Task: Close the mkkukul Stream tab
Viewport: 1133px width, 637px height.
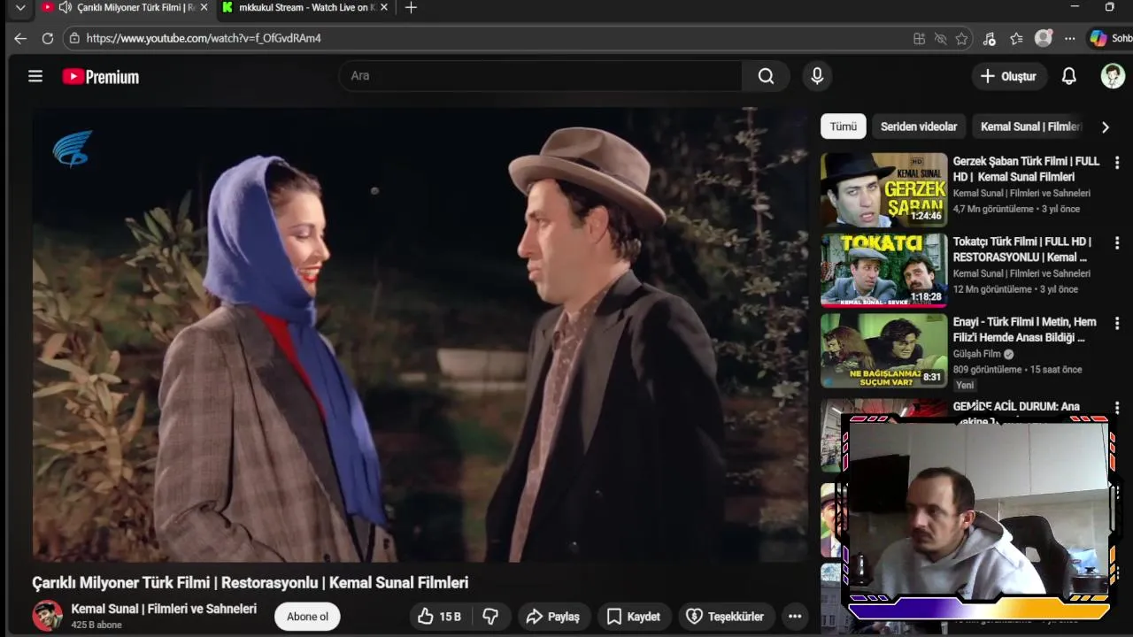Action: coord(383,8)
